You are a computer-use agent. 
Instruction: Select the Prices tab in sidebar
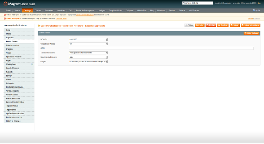(19, 34)
